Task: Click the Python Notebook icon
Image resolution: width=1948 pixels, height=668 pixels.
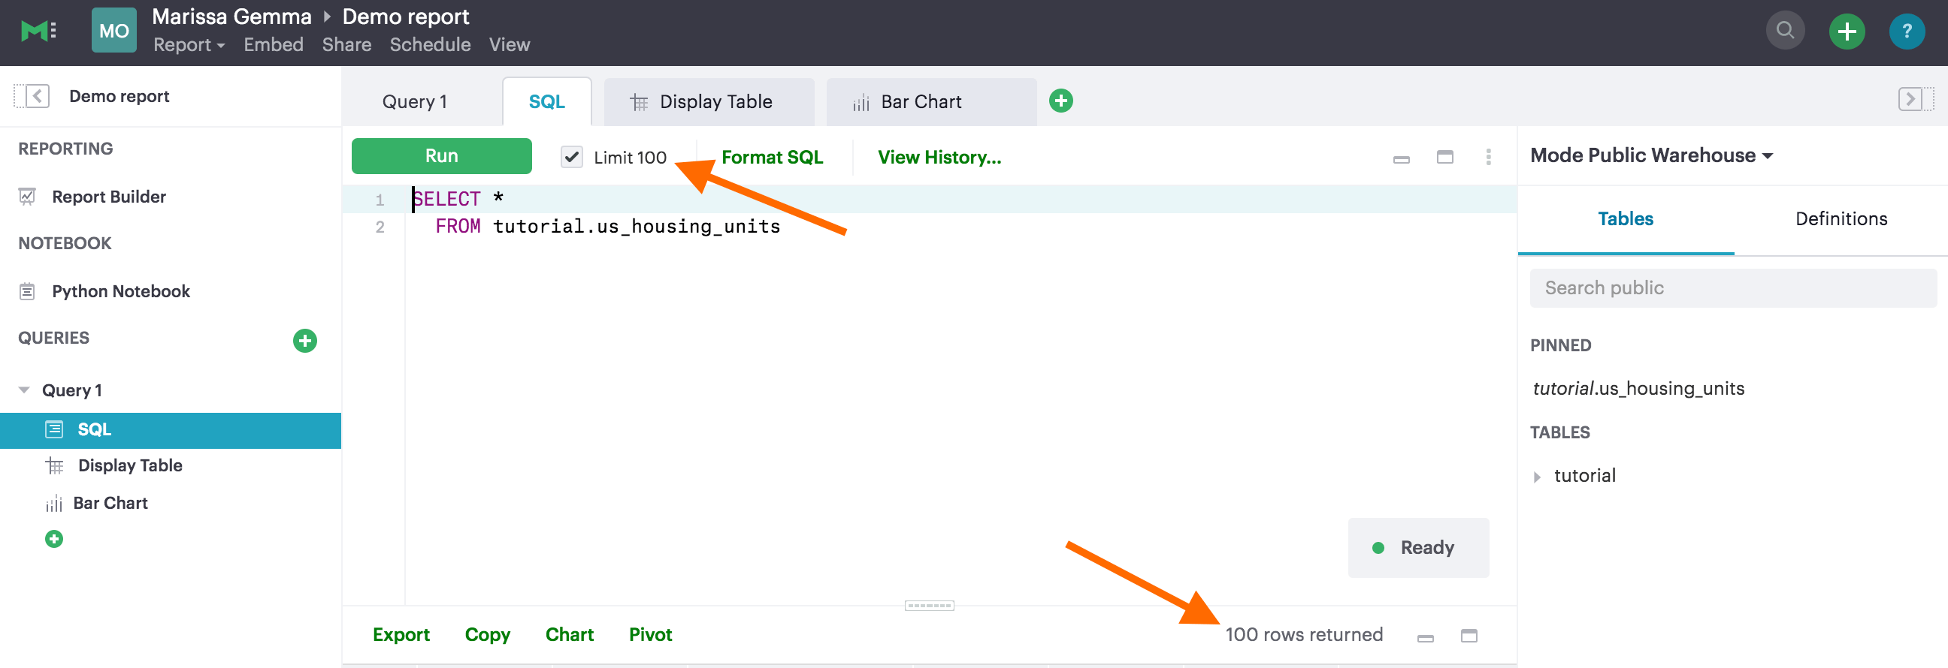Action: [x=27, y=291]
